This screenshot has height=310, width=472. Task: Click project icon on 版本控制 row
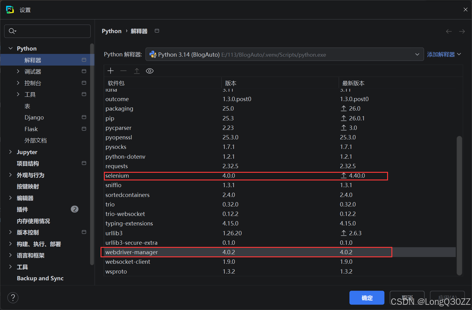(x=84, y=232)
